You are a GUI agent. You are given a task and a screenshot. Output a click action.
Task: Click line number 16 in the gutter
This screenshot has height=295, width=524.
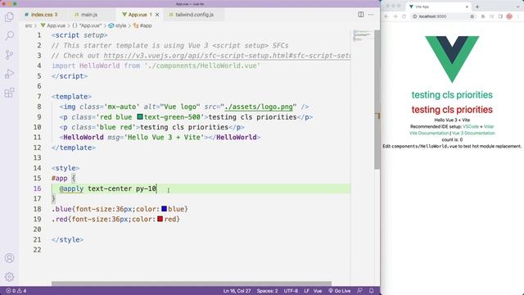tap(37, 188)
